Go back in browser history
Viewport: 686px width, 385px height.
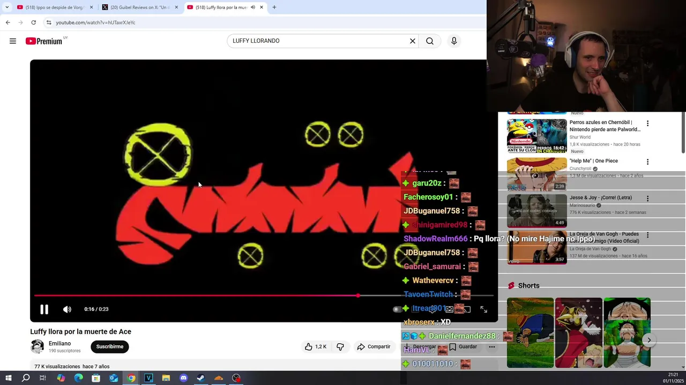pyautogui.click(x=8, y=22)
